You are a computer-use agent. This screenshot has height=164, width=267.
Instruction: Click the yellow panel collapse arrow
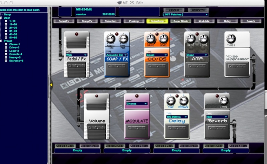coord(51,85)
